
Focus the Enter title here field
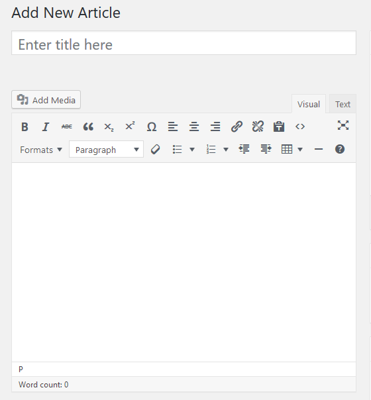point(184,43)
